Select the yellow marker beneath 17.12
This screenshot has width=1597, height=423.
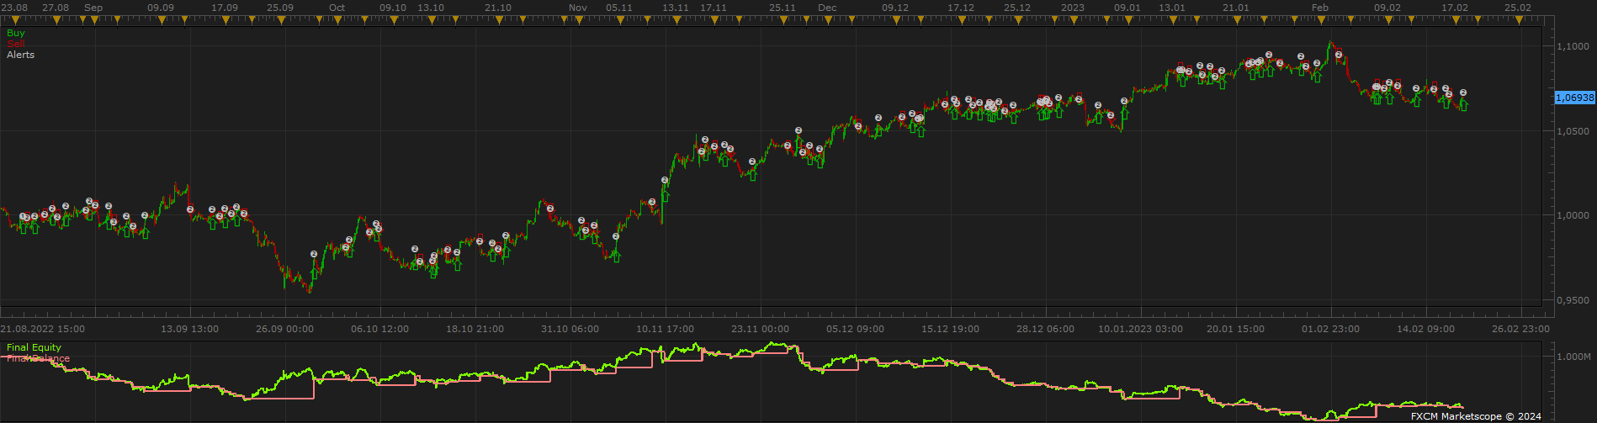point(962,19)
